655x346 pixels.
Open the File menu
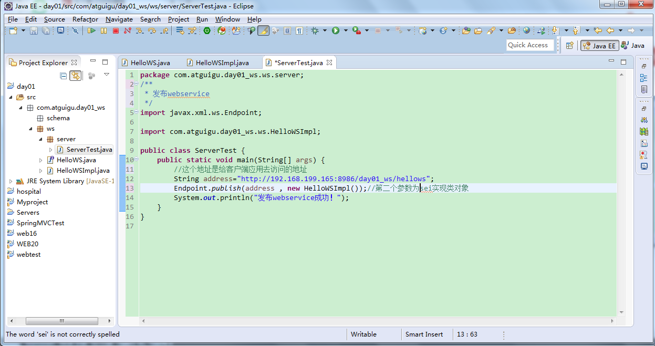13,19
